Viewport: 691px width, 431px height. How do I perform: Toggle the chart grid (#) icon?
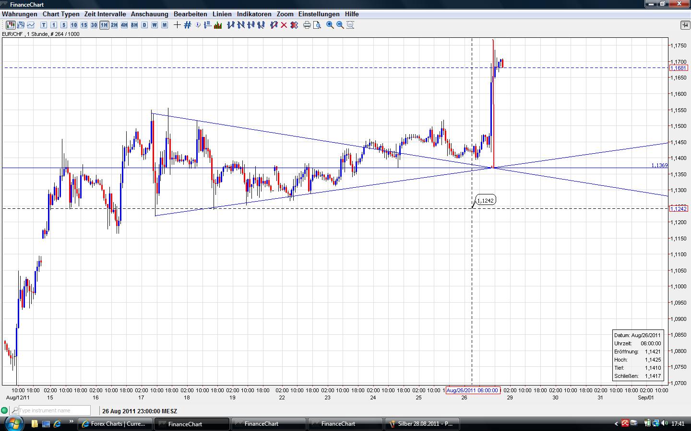tap(188, 25)
